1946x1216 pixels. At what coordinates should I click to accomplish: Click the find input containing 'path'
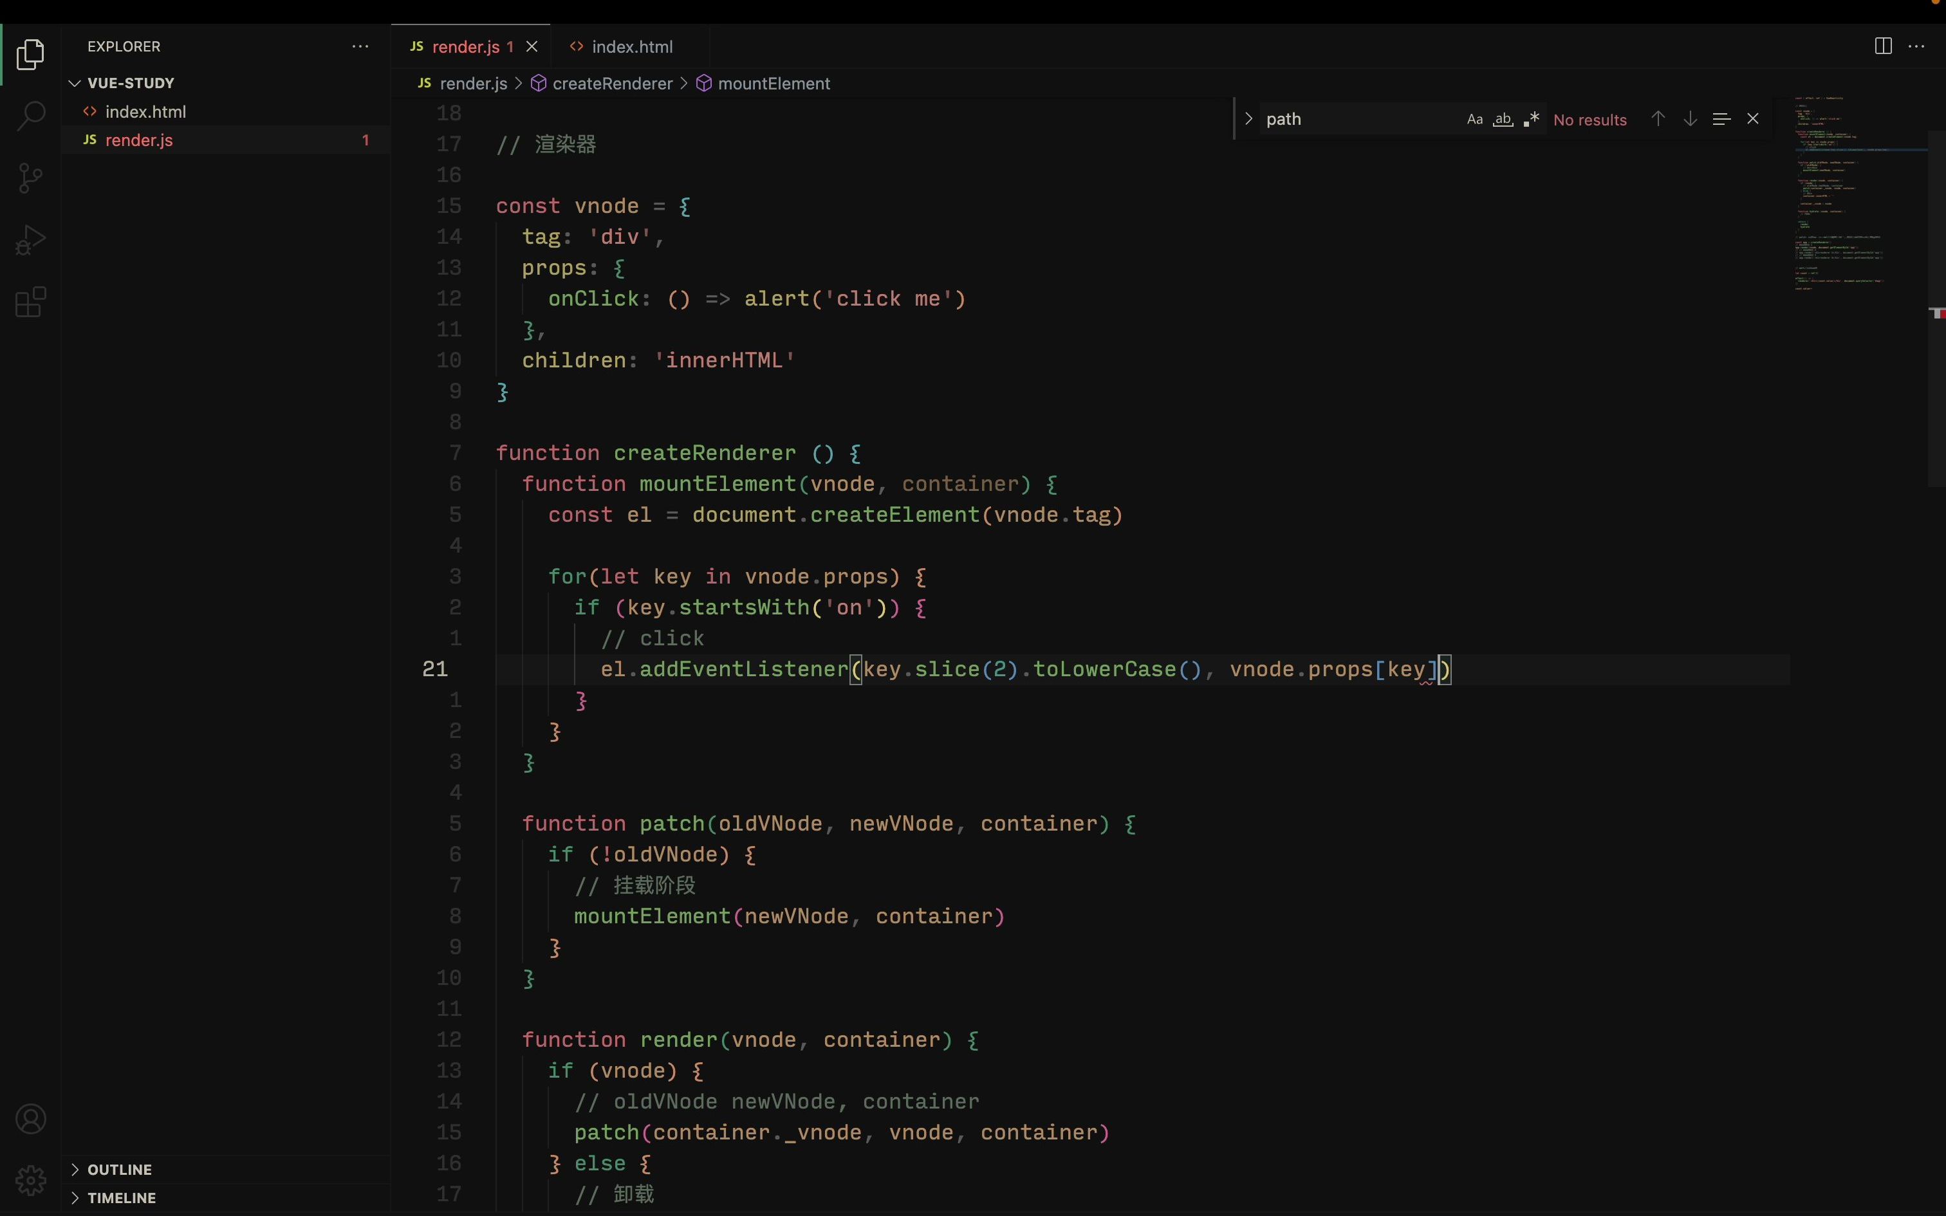click(x=1360, y=119)
